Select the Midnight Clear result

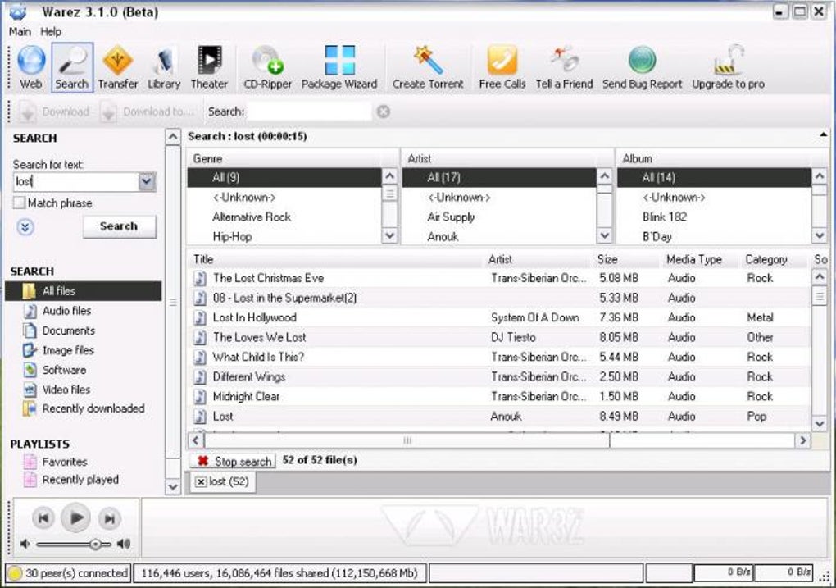(499, 396)
